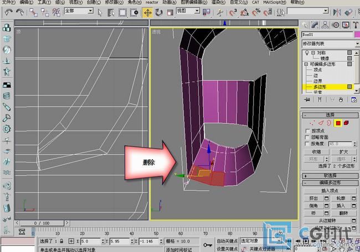This screenshot has width=360, height=252.
Task: Open the reactor menu
Action: coord(152,2)
